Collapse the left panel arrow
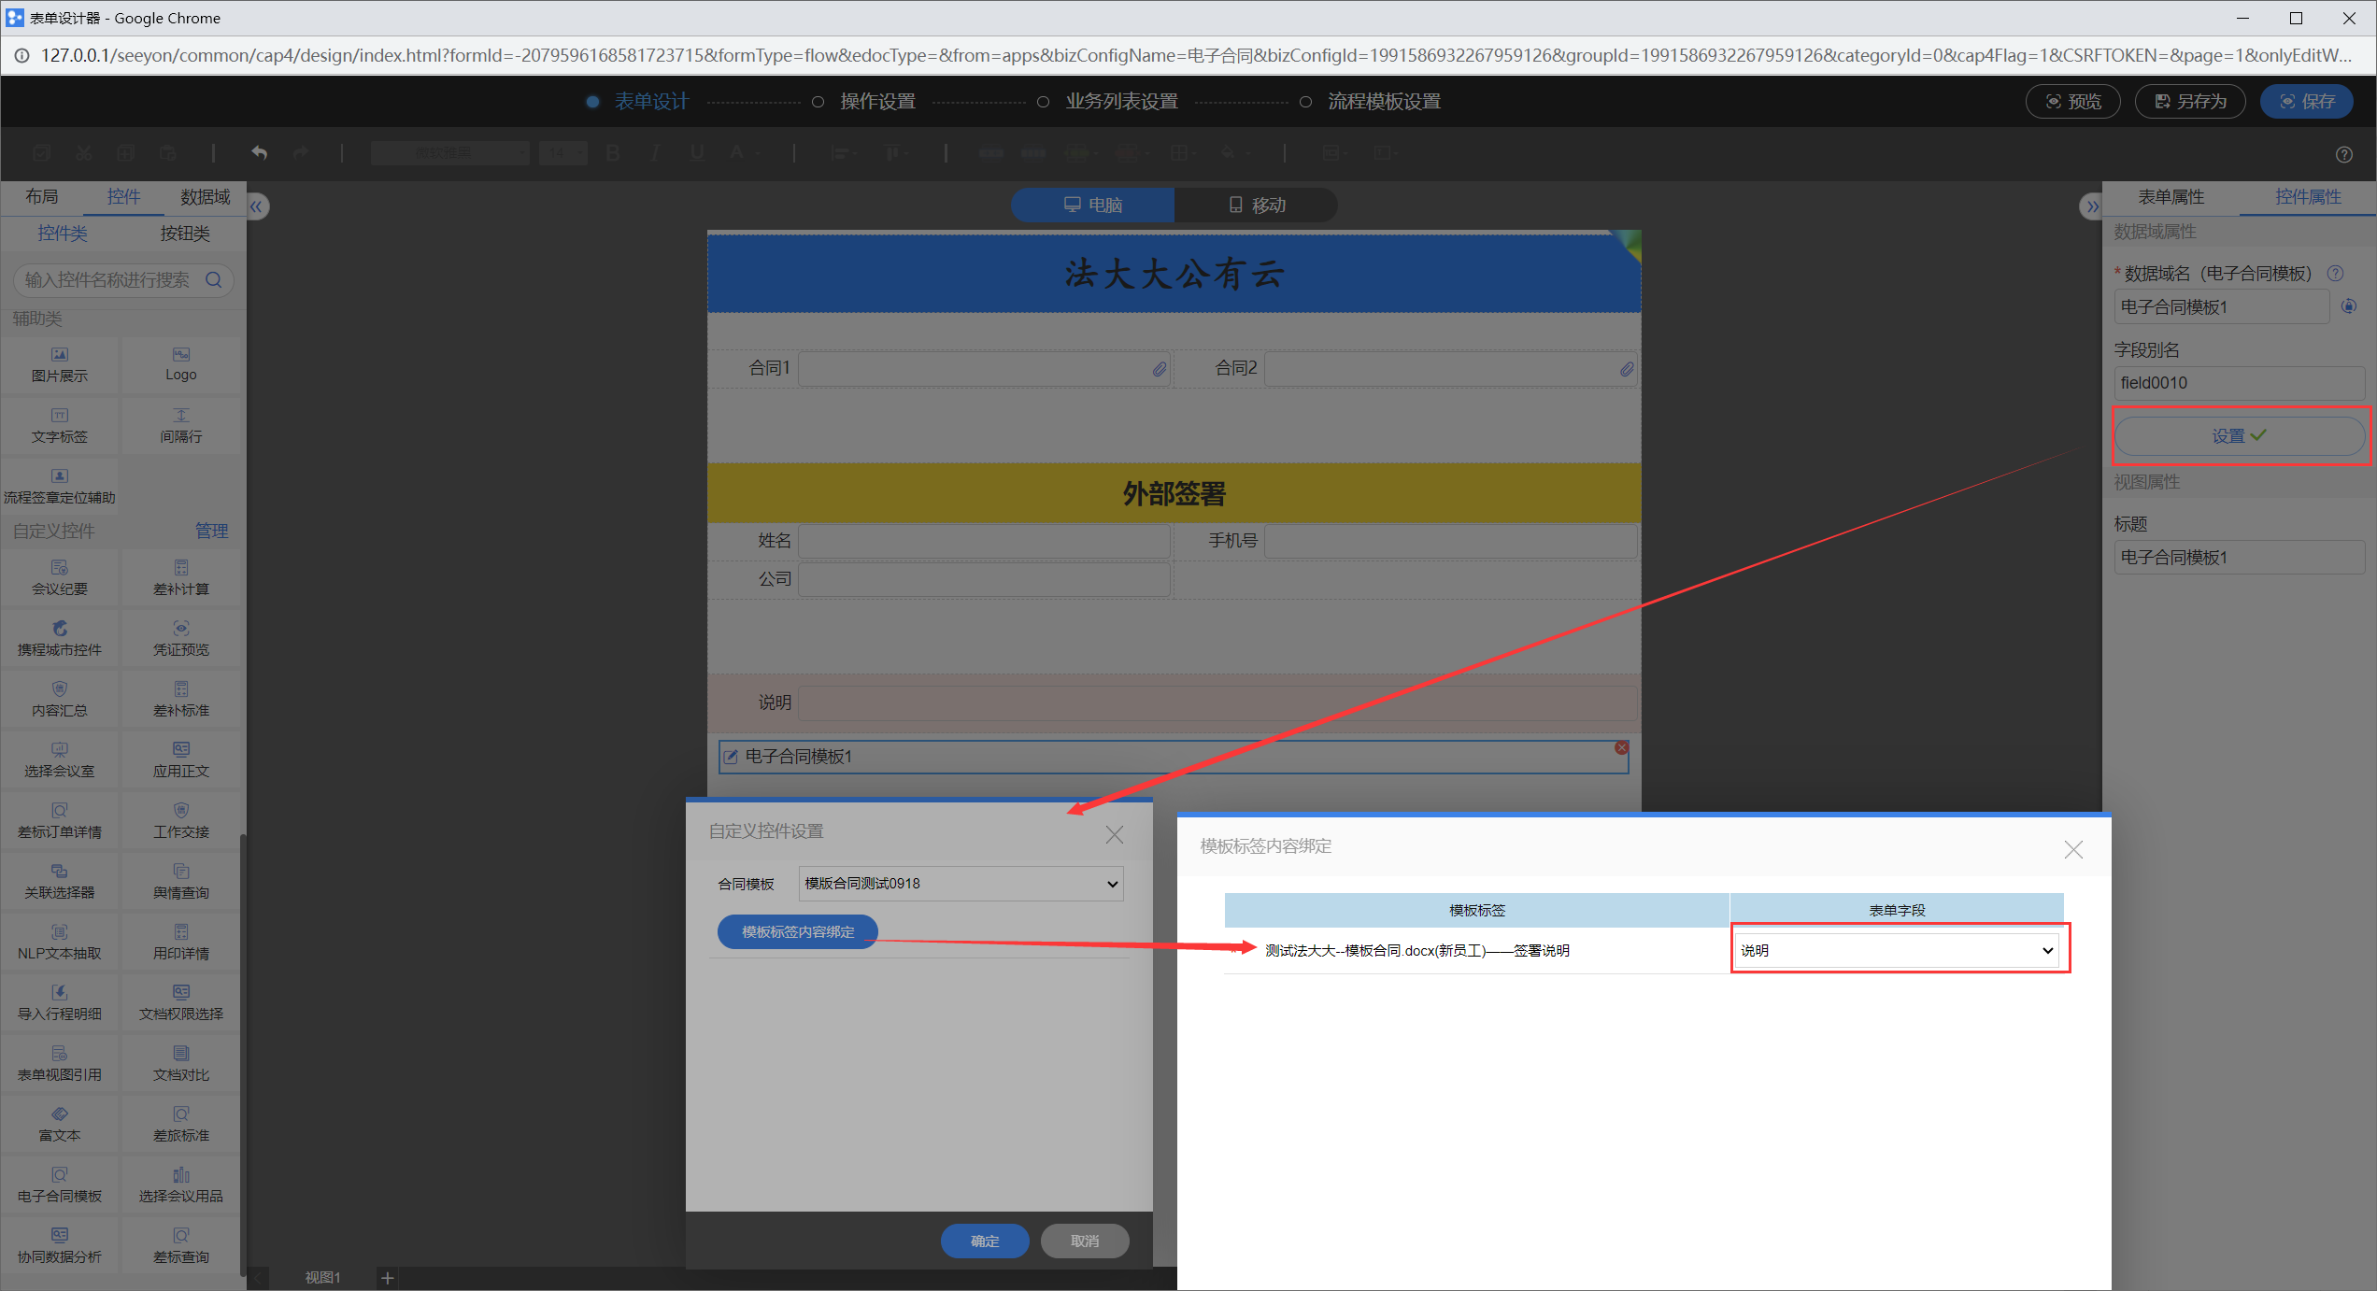2377x1291 pixels. coord(257,206)
